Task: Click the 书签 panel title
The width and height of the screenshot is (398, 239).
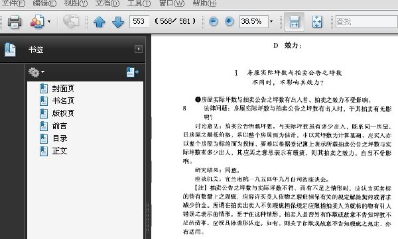Action: tap(36, 50)
